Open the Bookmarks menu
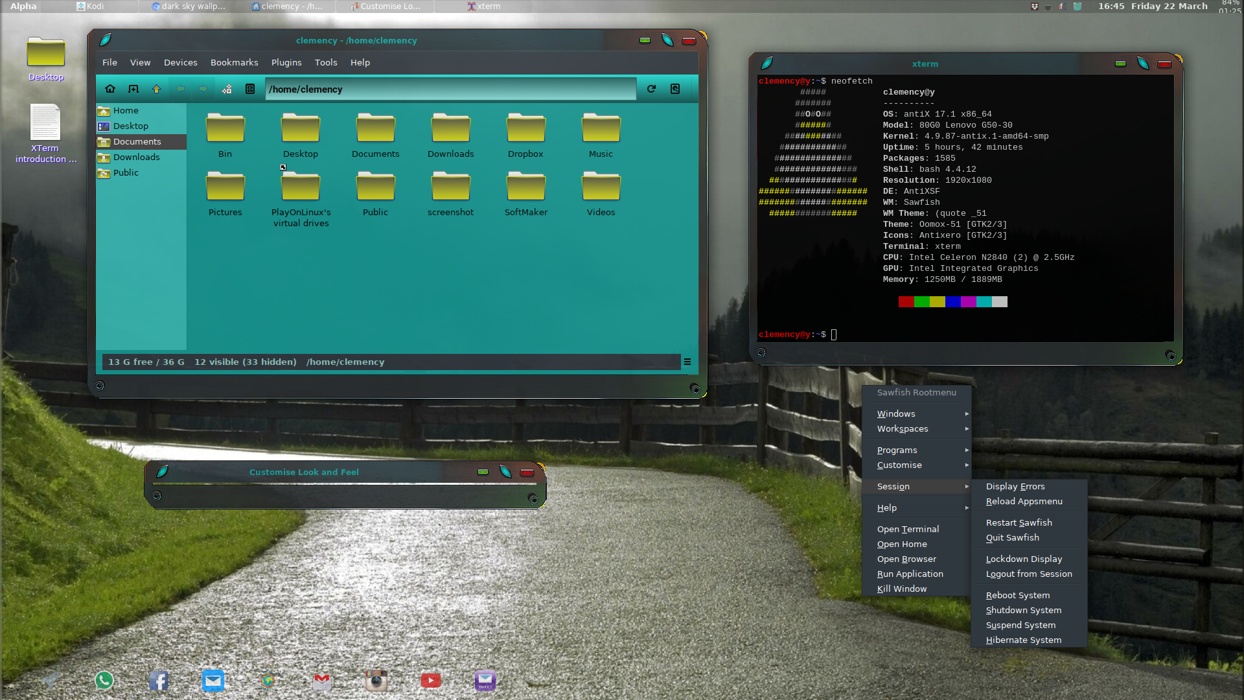 234,62
